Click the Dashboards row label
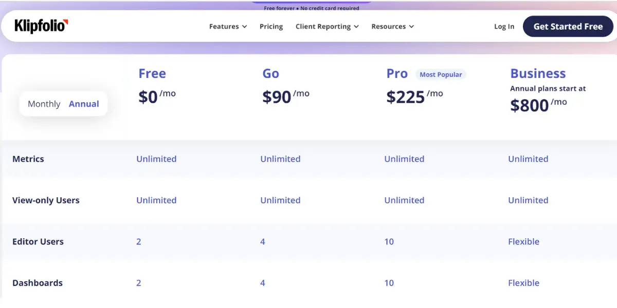617x308 pixels. coord(38,283)
